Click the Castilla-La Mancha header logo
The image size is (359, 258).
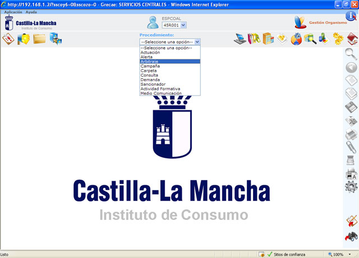[30, 23]
